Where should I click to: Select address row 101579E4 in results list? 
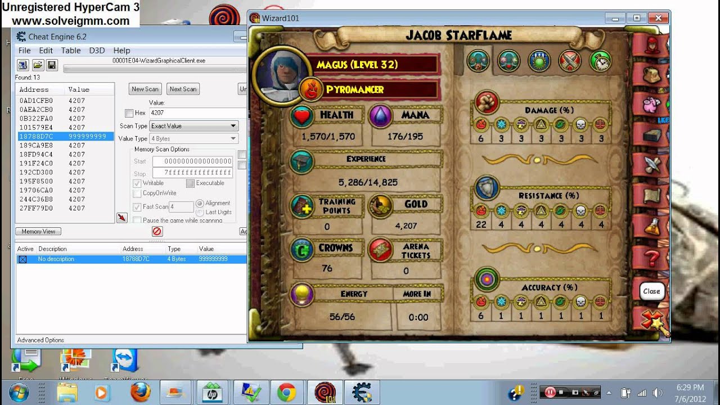[x=65, y=127]
